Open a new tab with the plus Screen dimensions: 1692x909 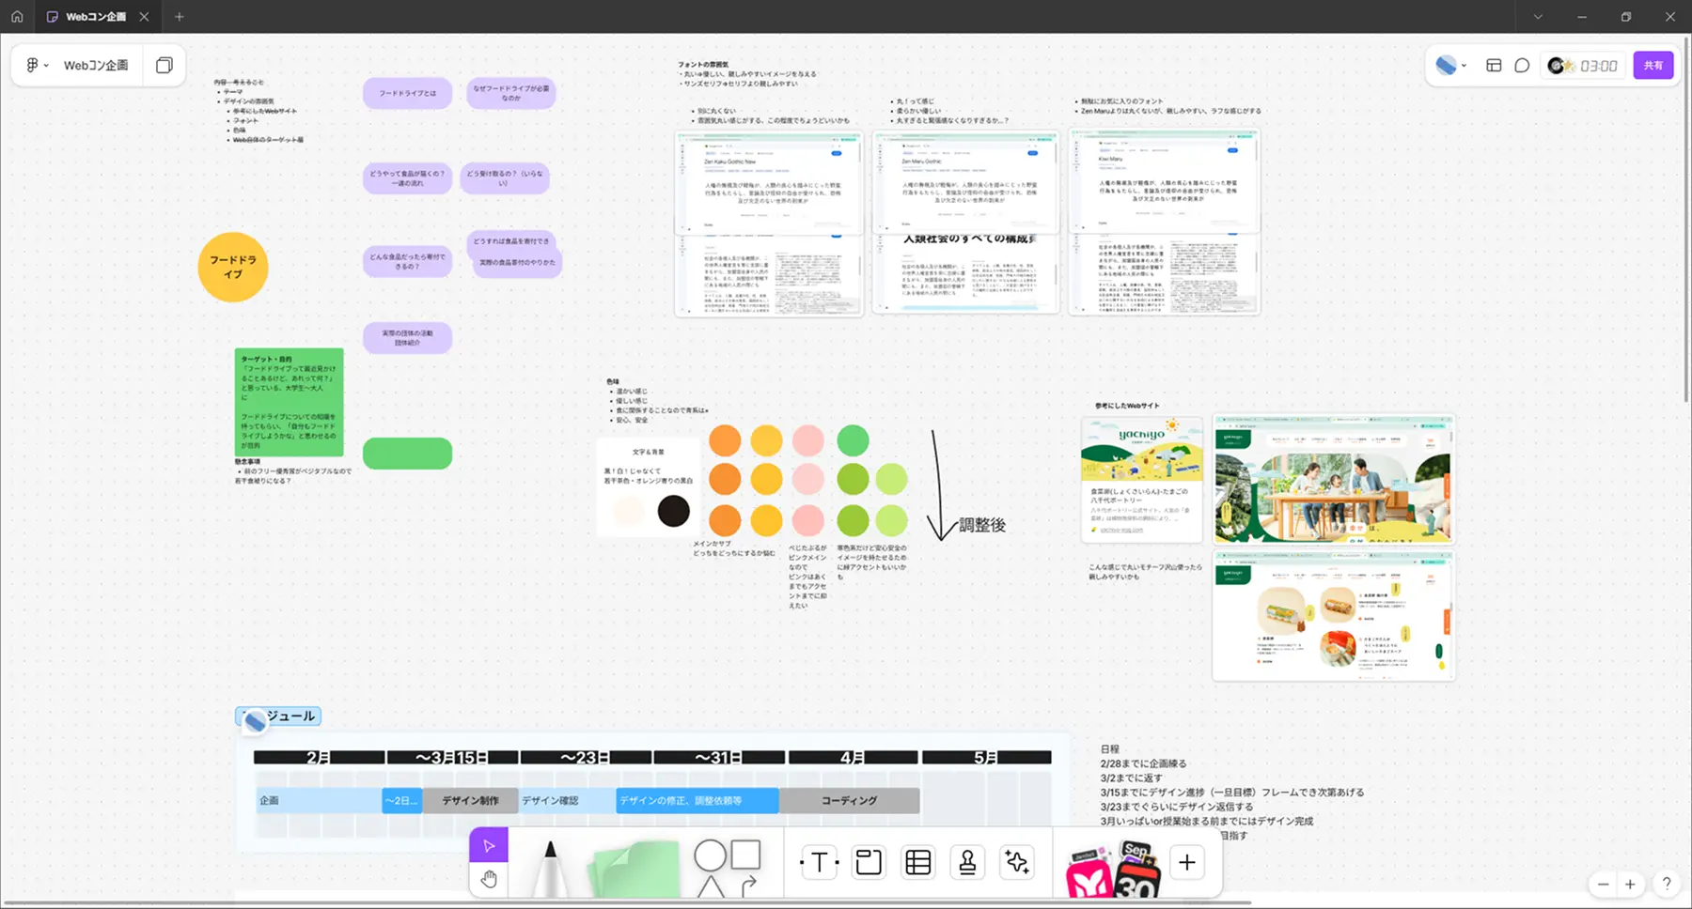point(180,17)
